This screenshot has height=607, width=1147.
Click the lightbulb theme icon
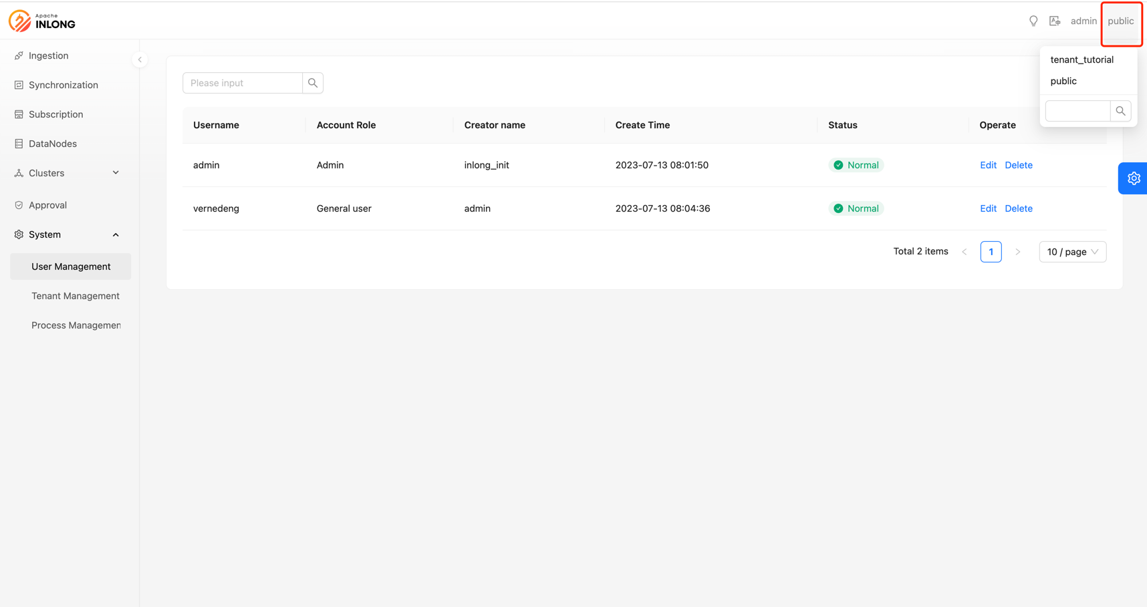(1033, 21)
